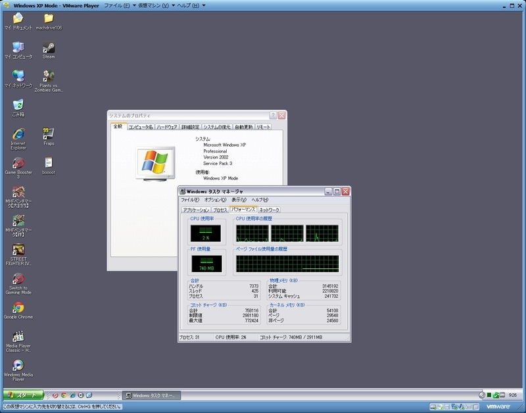This screenshot has width=526, height=413.
Task: Open the ハードウェア tab in System Properties
Action: (x=167, y=127)
